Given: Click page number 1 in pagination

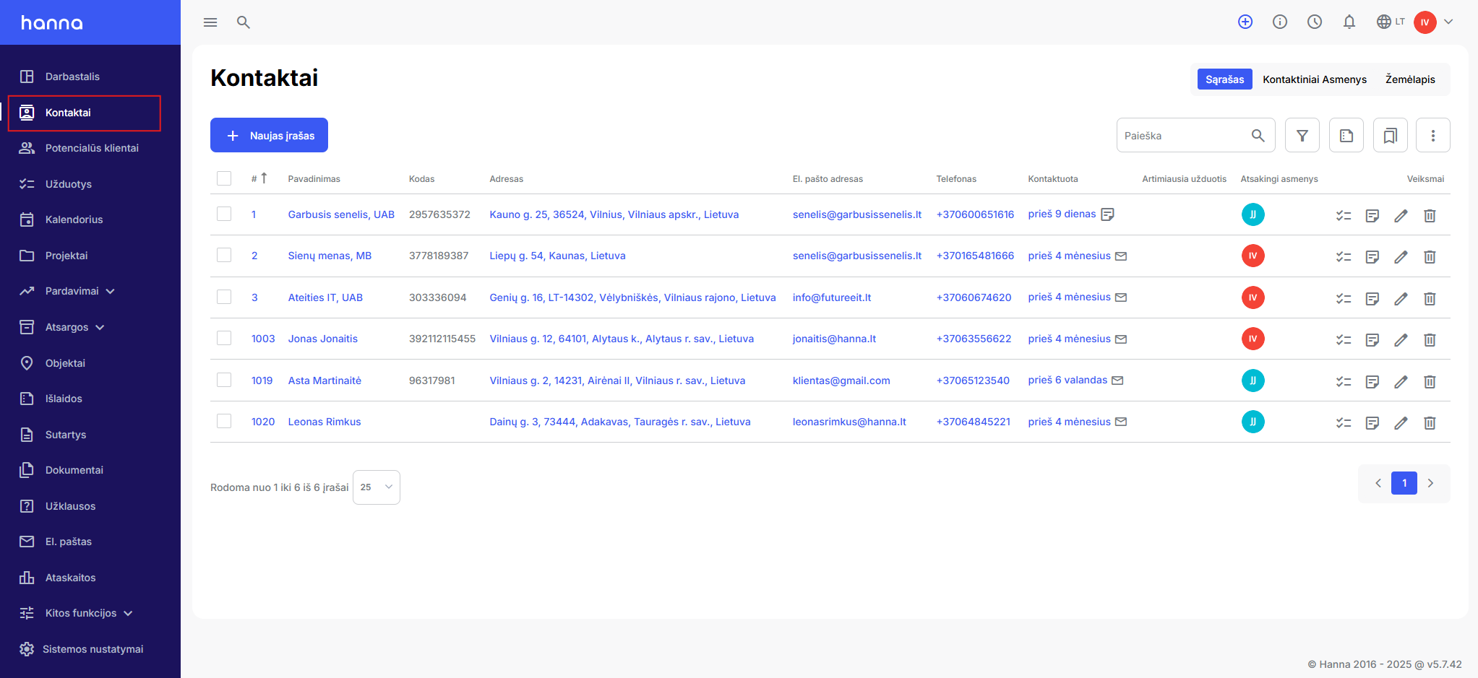Looking at the screenshot, I should (x=1404, y=483).
